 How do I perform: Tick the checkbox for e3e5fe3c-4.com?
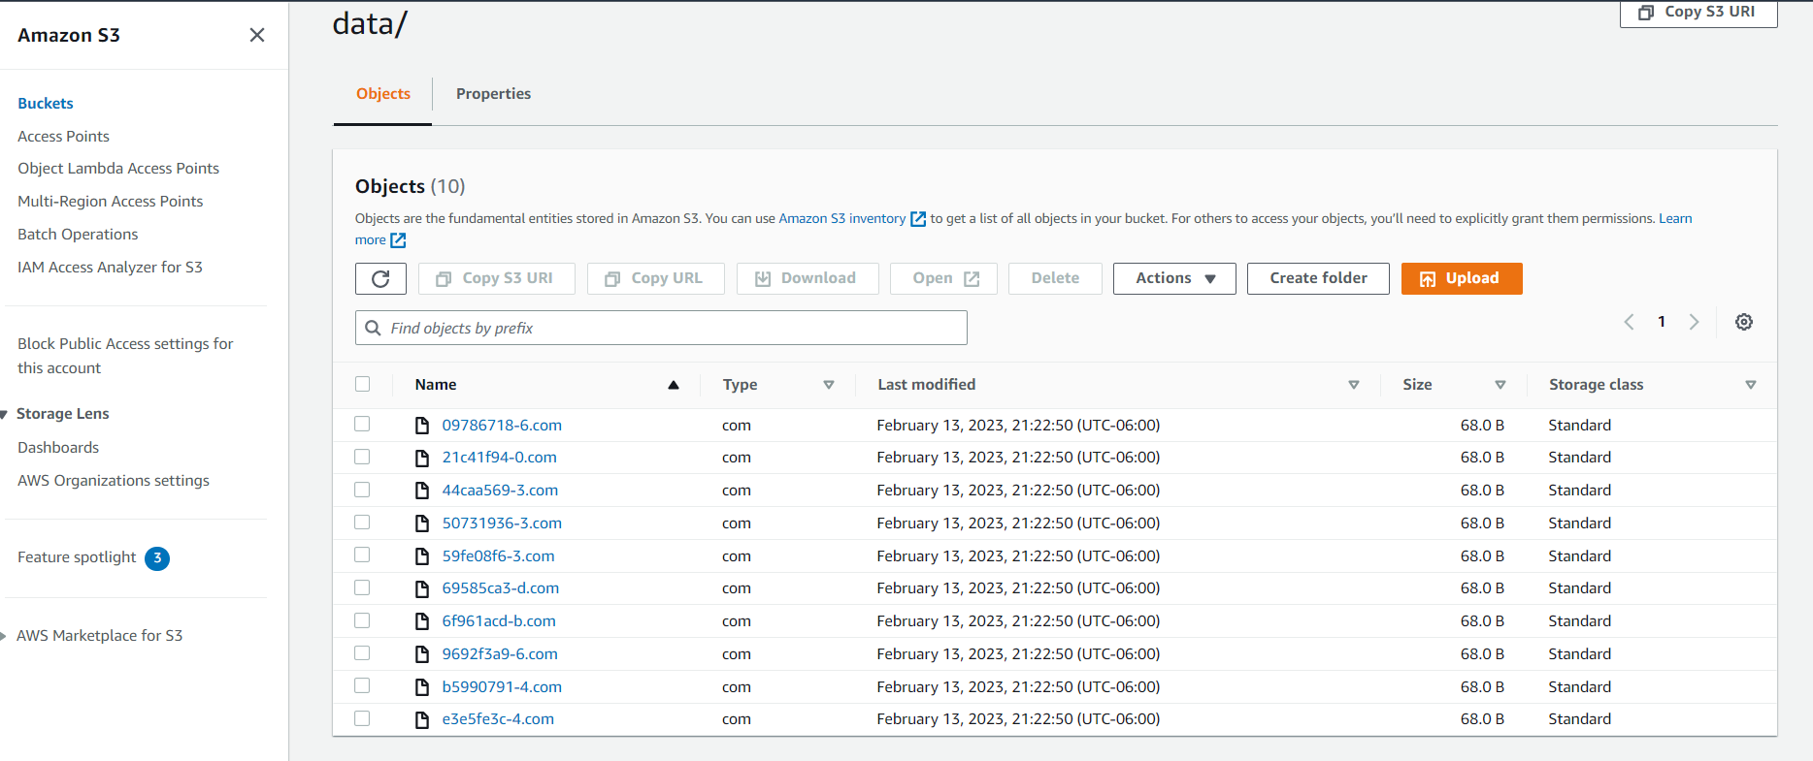(363, 718)
